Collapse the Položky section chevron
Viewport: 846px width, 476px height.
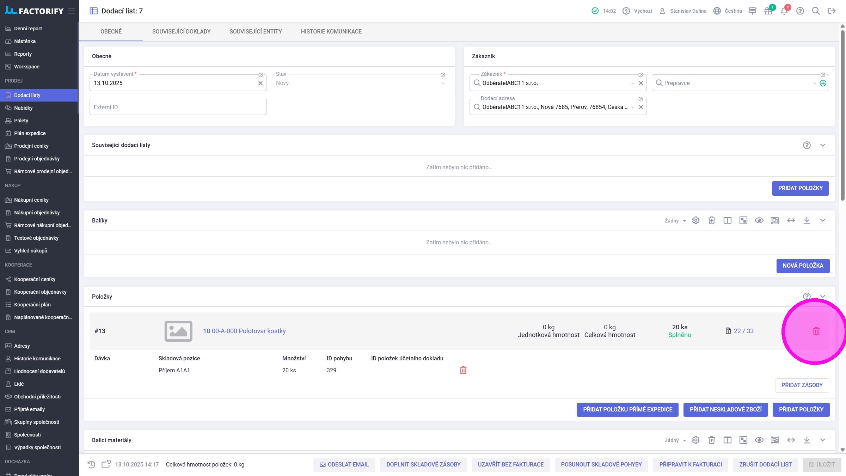822,297
